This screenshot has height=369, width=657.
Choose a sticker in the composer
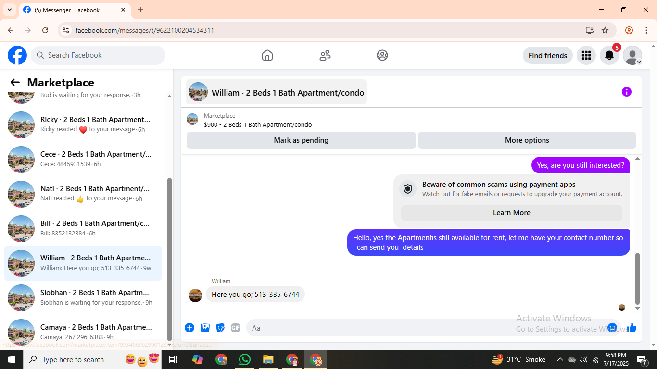pos(220,328)
